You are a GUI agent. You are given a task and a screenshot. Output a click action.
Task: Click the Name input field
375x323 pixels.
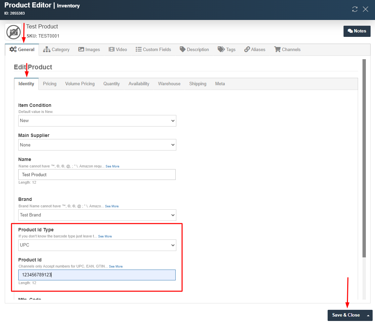[x=97, y=175]
